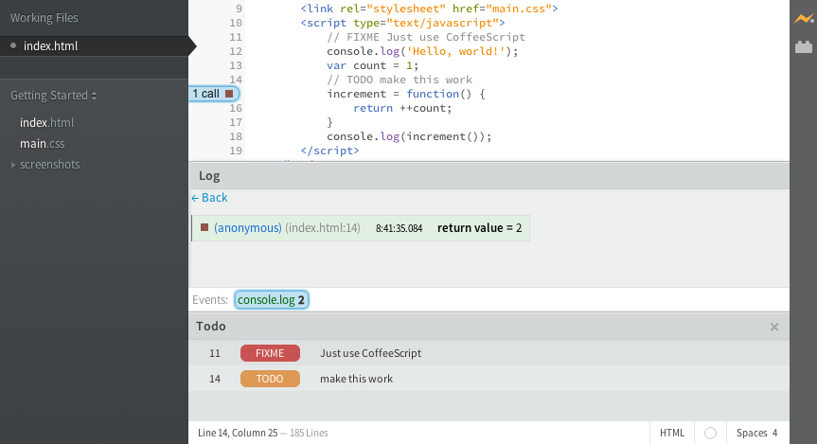
Task: Open the Extension Manager brick icon
Action: 804,47
